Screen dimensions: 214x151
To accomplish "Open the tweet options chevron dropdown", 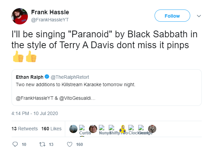I will [199, 16].
